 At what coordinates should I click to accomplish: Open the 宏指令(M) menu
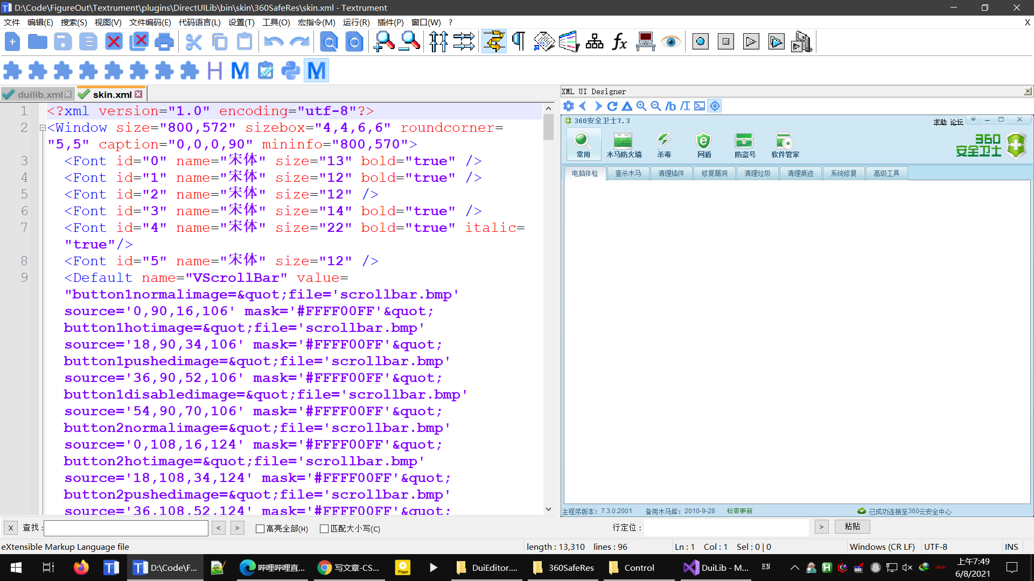pos(316,22)
